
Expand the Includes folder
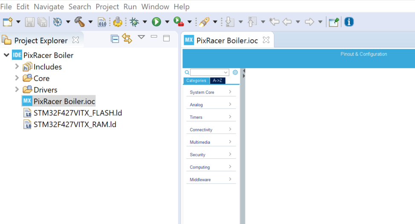[x=17, y=67]
